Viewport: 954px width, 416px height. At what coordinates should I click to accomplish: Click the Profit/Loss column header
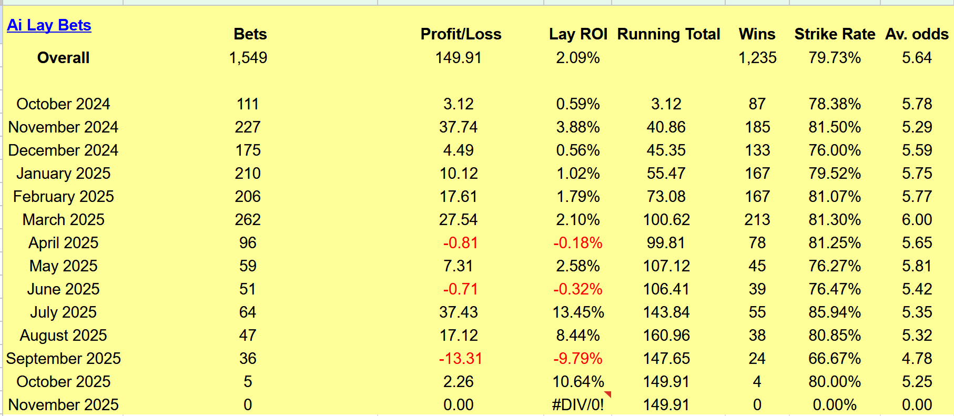coord(461,34)
